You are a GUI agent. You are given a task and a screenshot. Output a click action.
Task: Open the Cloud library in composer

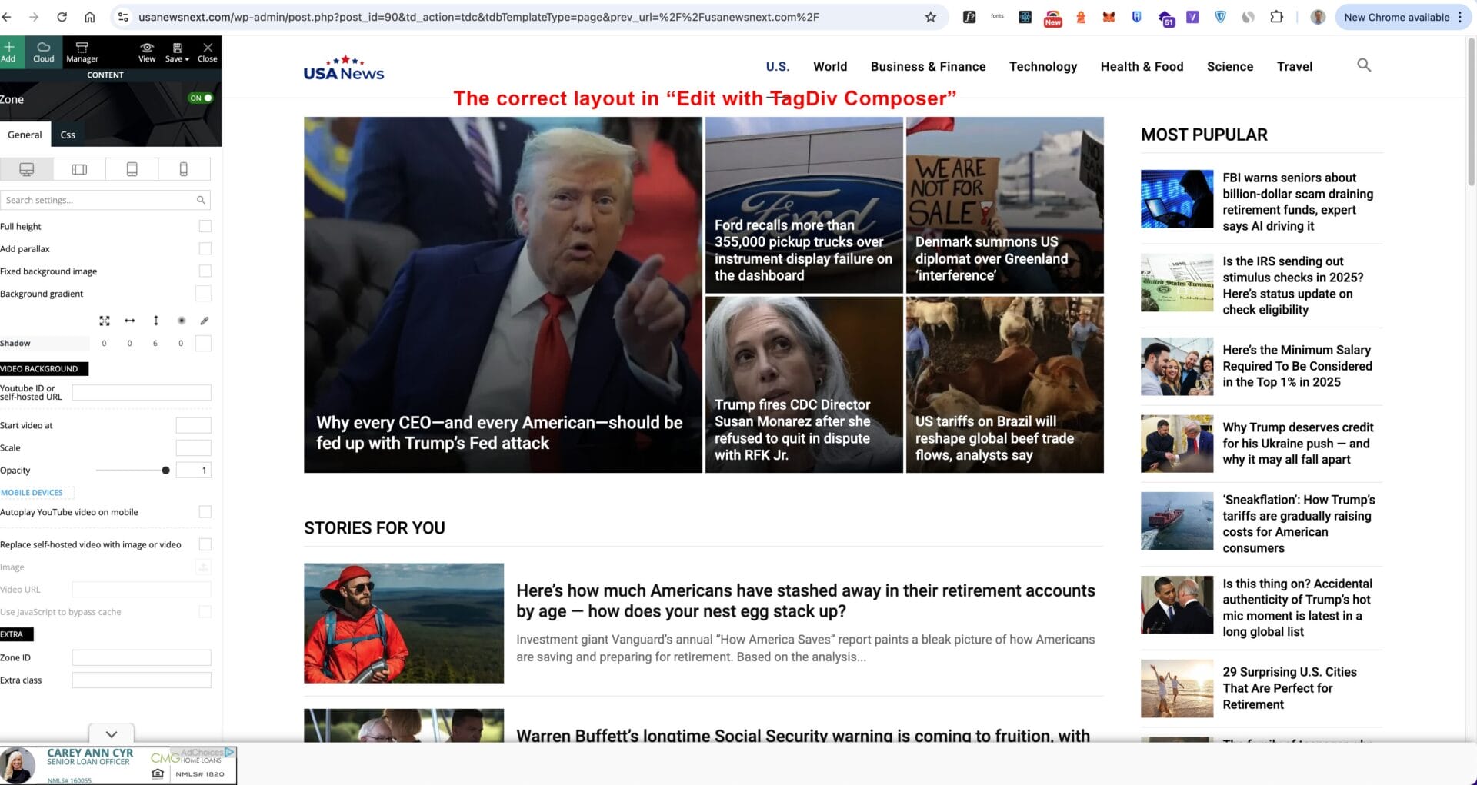pos(44,52)
